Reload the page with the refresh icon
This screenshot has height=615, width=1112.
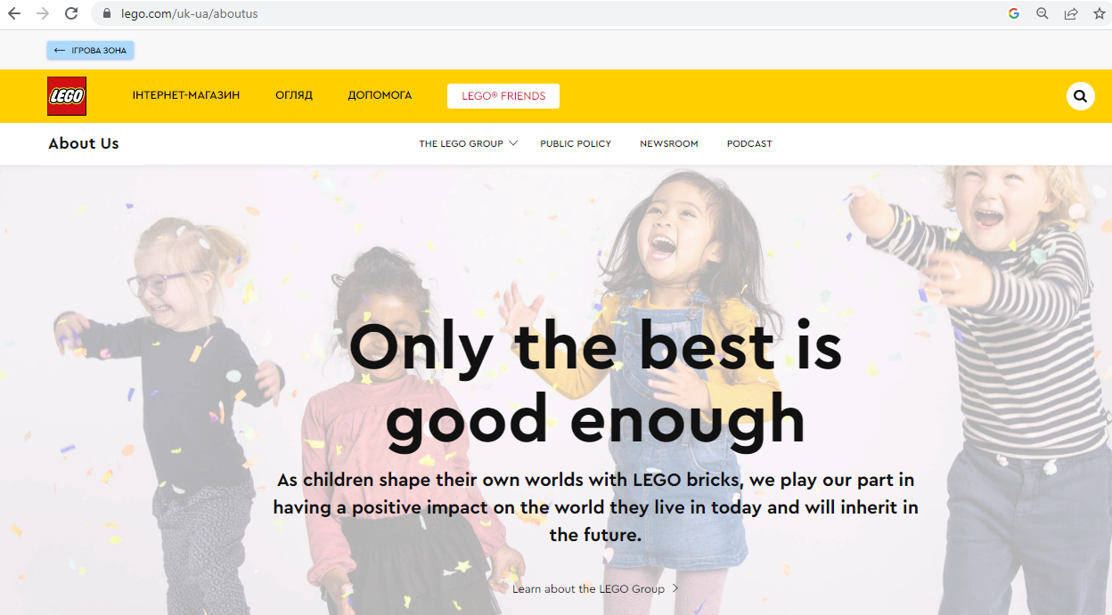click(71, 13)
